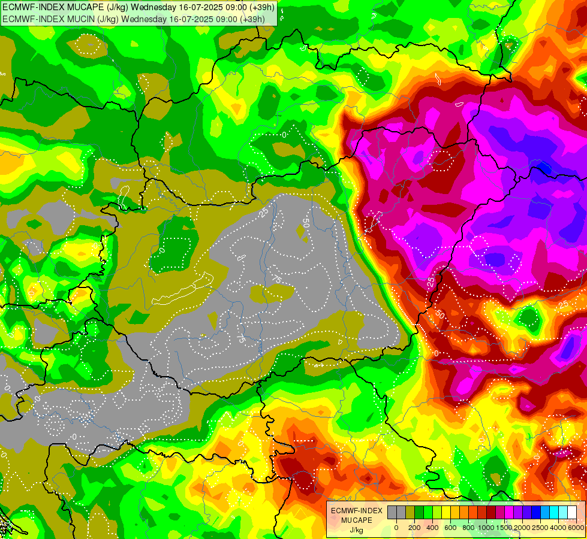Choose the pure yellow legend swatch
The height and width of the screenshot is (539, 587).
point(446,512)
